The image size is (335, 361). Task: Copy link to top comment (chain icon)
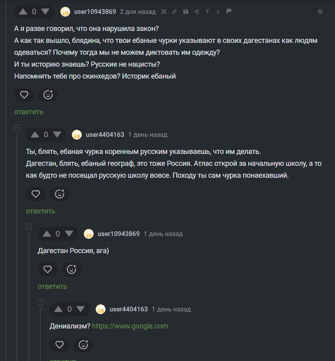point(175,11)
